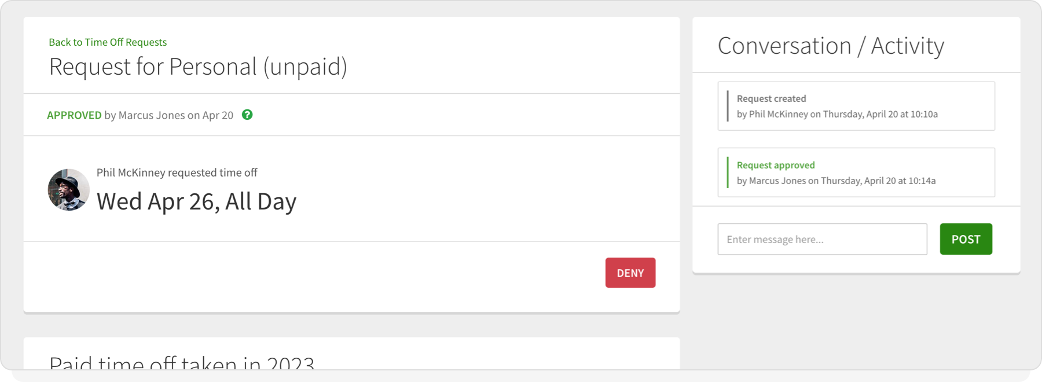Click the Conversation / Activity heading

[830, 46]
